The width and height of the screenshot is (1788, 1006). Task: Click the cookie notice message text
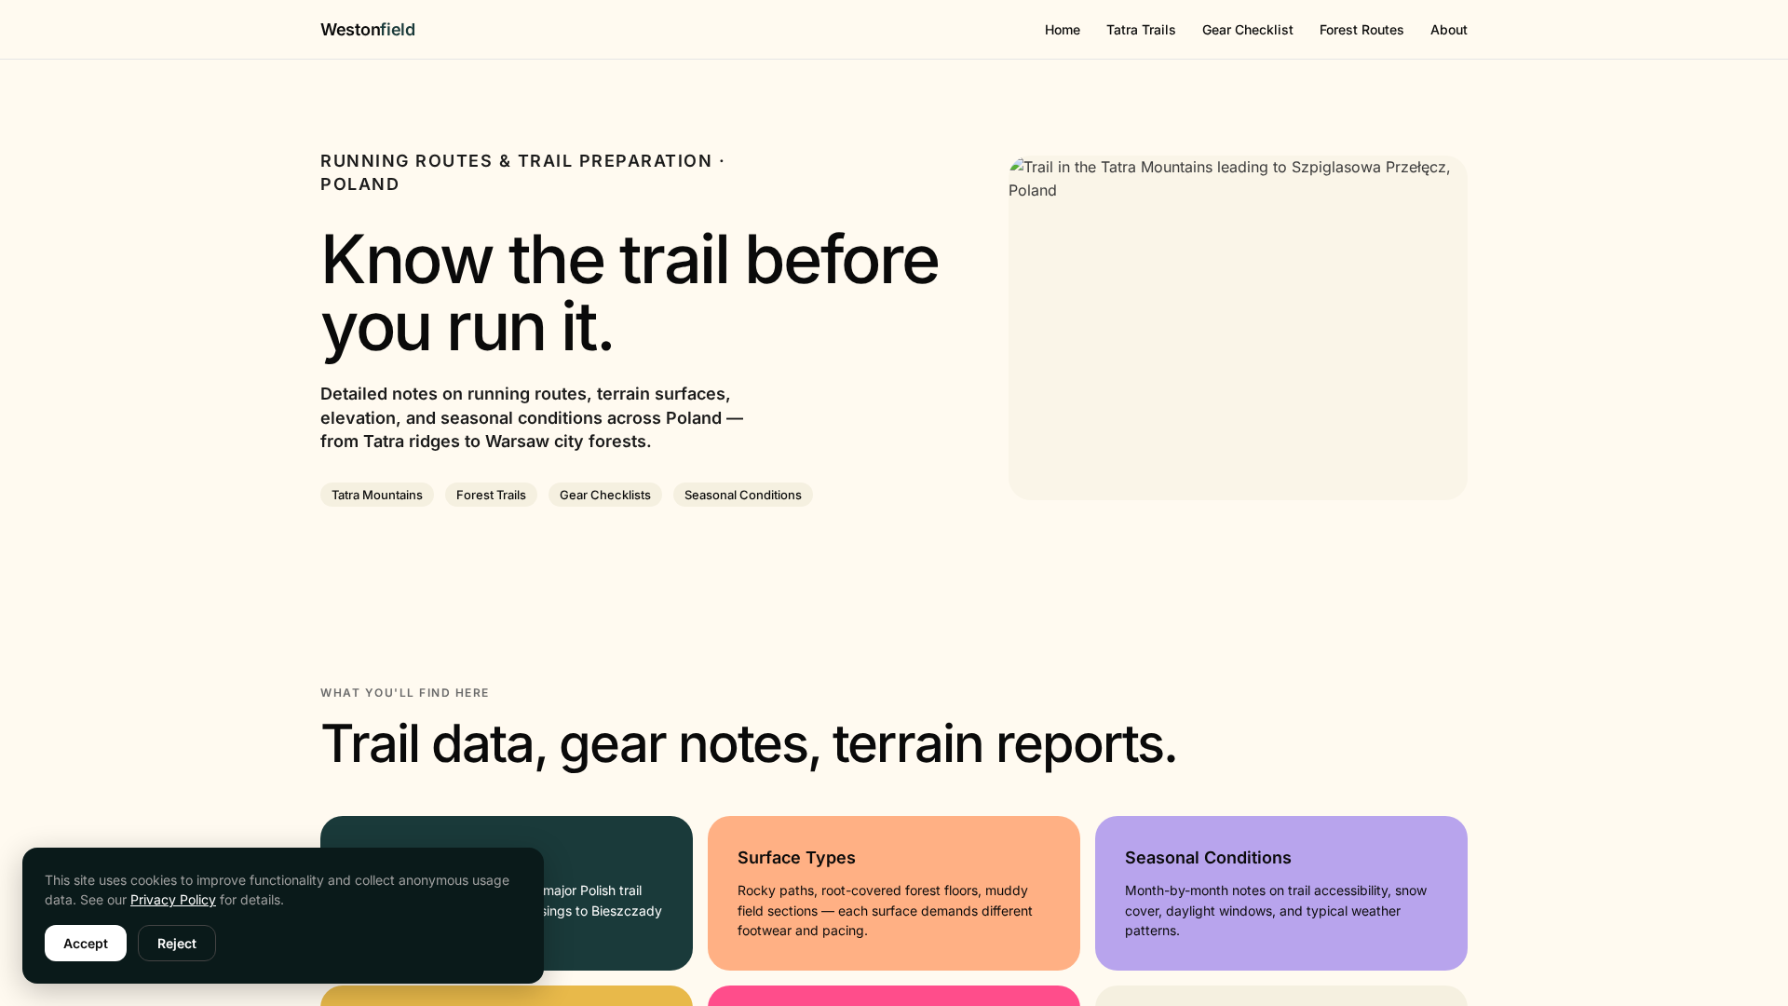[x=278, y=890]
